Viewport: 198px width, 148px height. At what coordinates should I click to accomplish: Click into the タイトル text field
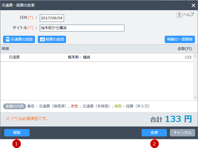pyautogui.click(x=82, y=28)
